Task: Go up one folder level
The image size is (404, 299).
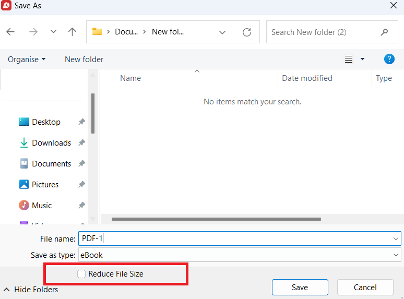Action: pyautogui.click(x=73, y=32)
